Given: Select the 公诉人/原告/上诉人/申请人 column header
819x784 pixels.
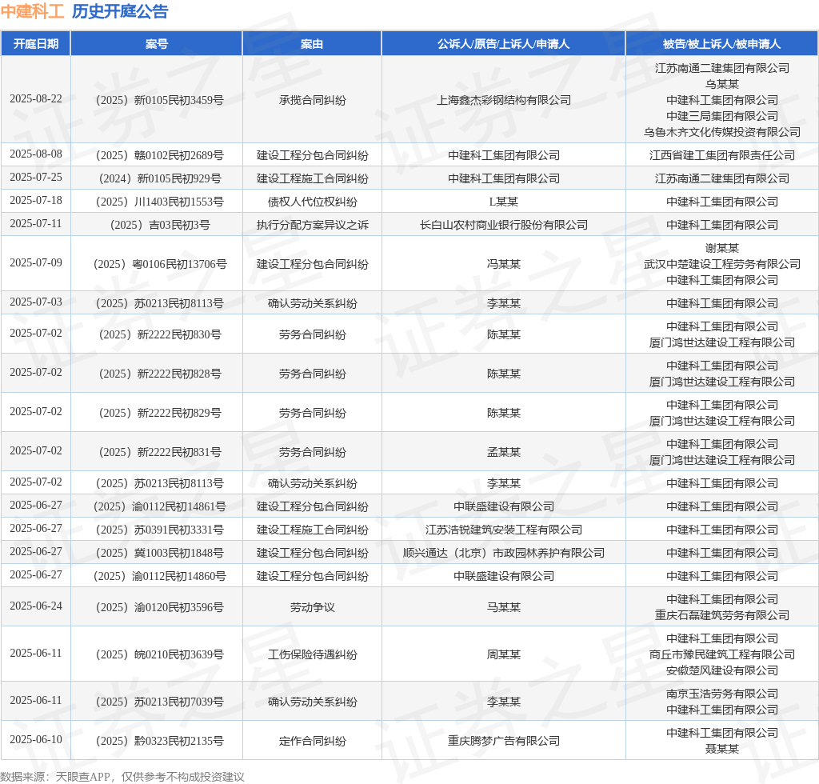Looking at the screenshot, I should pos(504,44).
